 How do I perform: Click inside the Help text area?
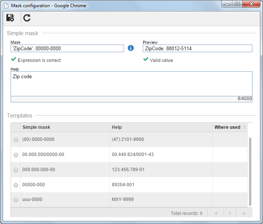[131, 84]
